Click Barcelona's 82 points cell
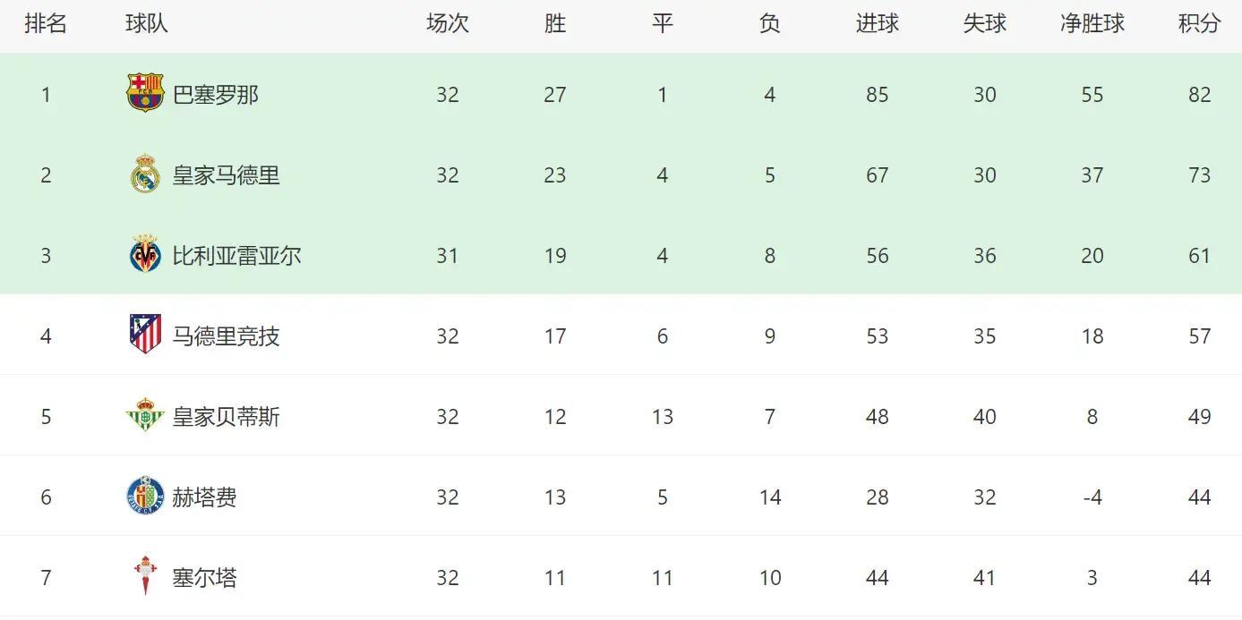1242x620 pixels. 1199,95
